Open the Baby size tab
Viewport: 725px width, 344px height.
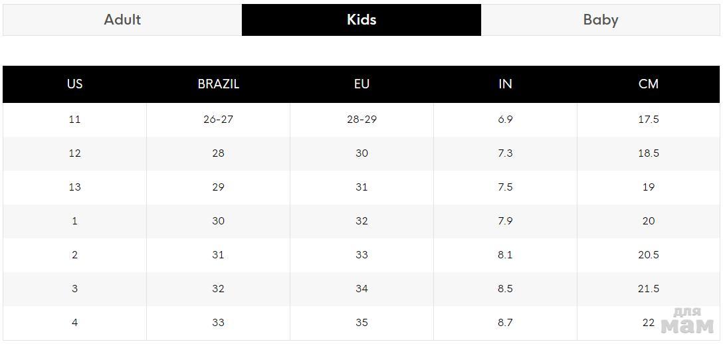click(x=601, y=20)
